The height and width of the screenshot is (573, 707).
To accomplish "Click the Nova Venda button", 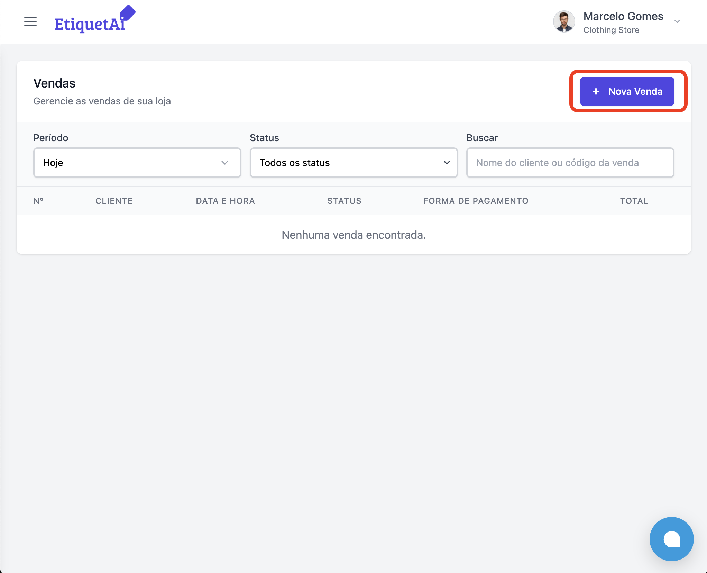I will pyautogui.click(x=627, y=91).
